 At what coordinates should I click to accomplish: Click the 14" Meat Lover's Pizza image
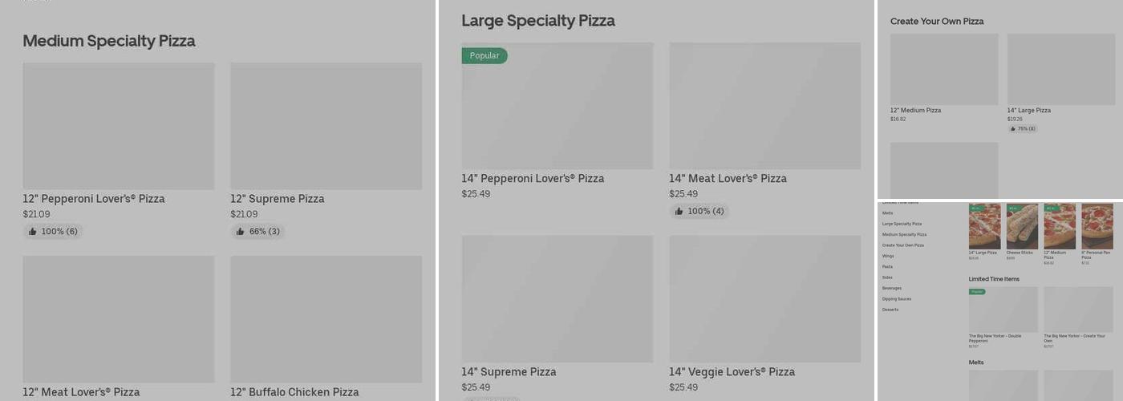[764, 106]
